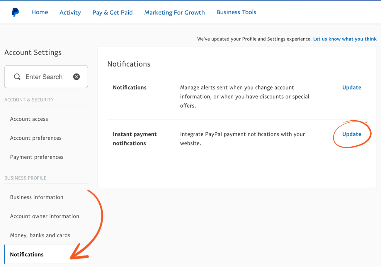Click the Account Settings heading

click(x=33, y=52)
